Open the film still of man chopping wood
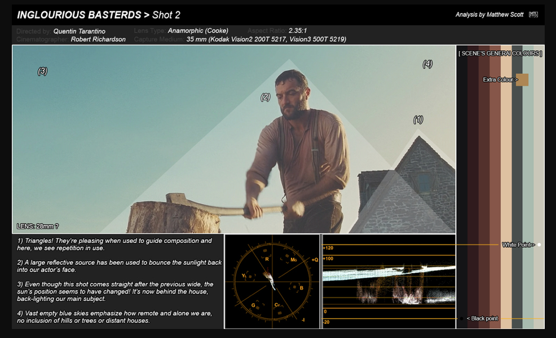This screenshot has height=338, width=556. [x=233, y=139]
